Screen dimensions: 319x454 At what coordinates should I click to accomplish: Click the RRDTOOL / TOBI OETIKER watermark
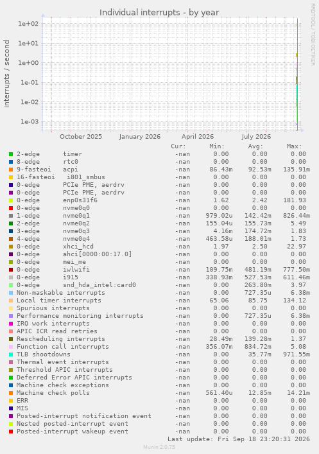click(313, 34)
